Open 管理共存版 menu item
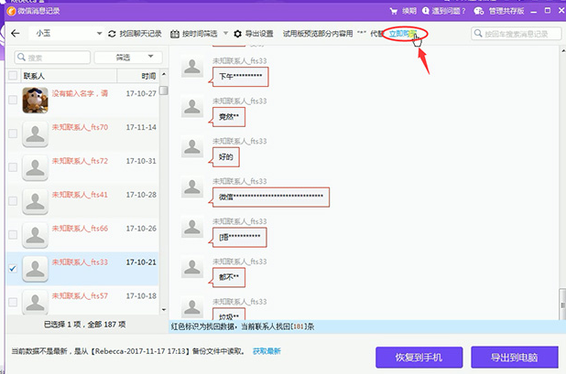Image resolution: width=566 pixels, height=374 pixels. pyautogui.click(x=506, y=11)
